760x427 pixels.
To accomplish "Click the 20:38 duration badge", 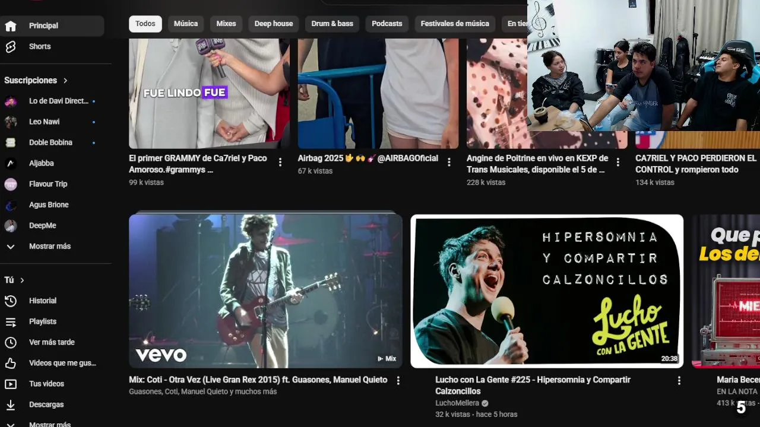I will click(669, 359).
